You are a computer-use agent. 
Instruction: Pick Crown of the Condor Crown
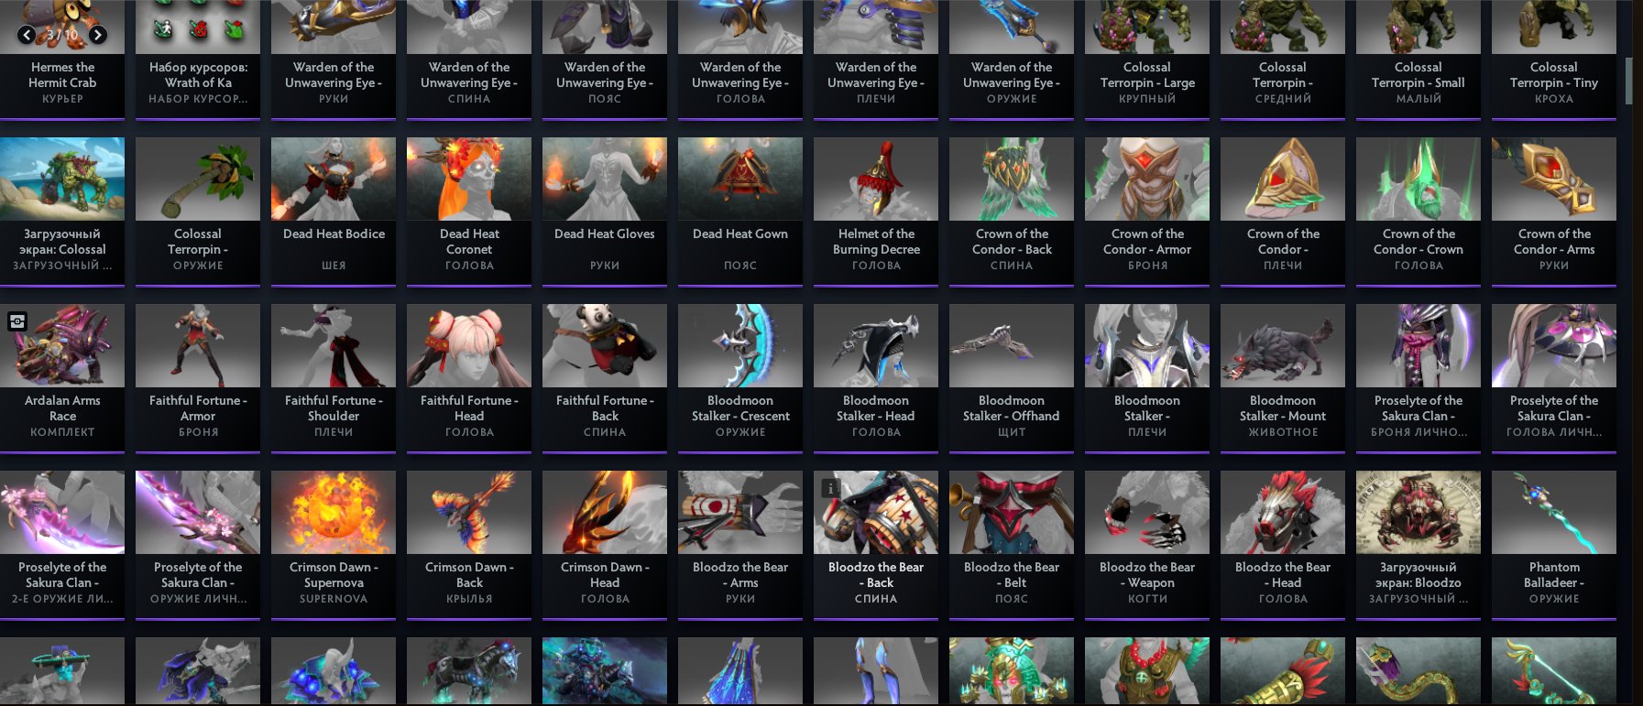tap(1418, 212)
